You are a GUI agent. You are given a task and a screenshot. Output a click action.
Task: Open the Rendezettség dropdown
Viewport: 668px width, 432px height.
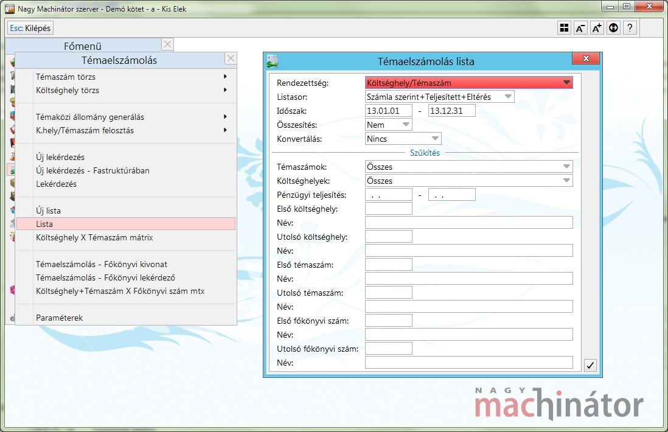point(468,83)
